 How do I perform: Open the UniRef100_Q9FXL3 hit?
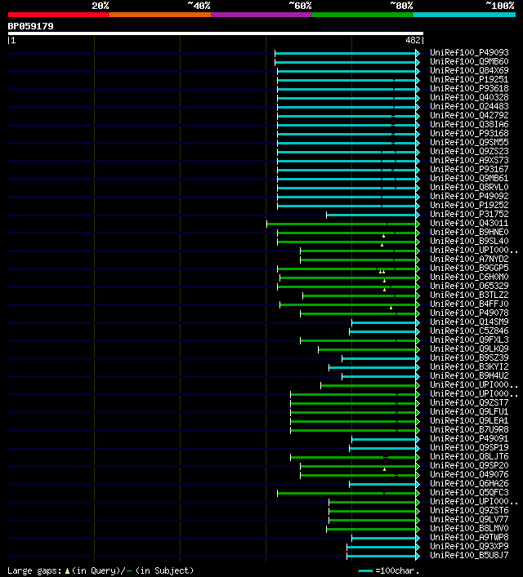469,340
